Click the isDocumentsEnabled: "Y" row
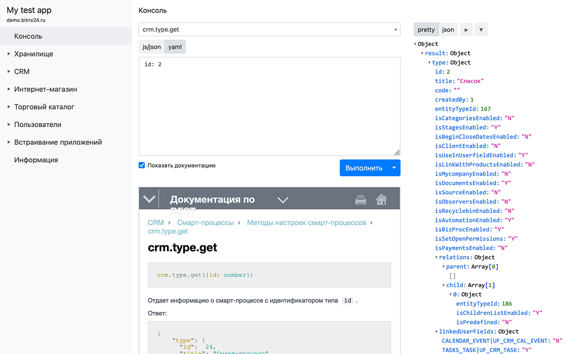Screen dimensions: 567x354 click(x=473, y=183)
